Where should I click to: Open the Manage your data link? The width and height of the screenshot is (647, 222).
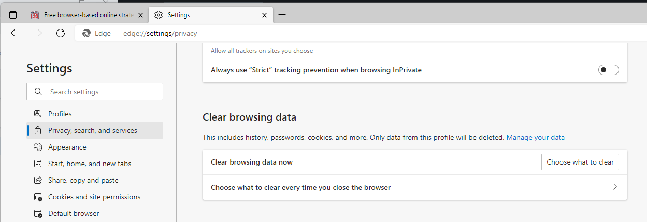[x=536, y=138]
